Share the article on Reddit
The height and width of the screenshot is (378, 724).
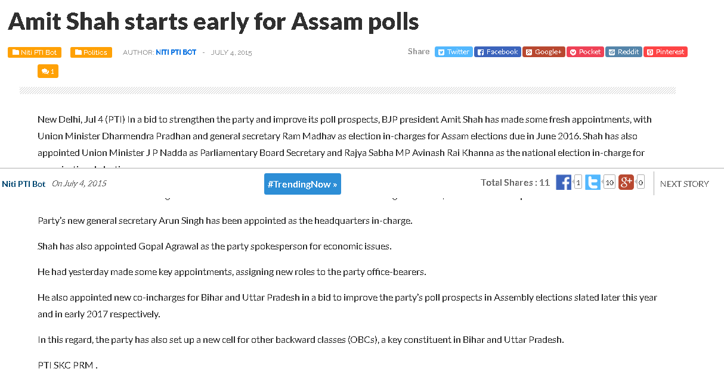pos(624,52)
